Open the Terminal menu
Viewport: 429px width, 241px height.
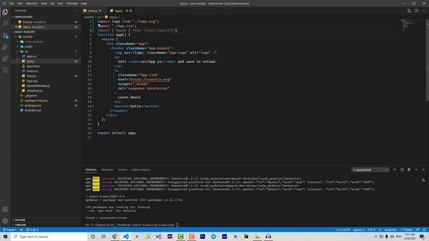pyautogui.click(x=72, y=3)
